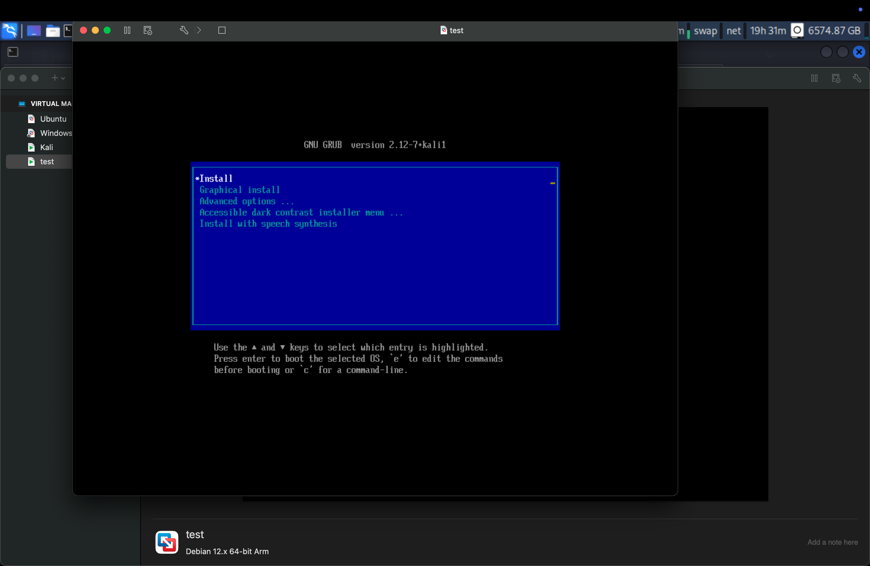Click the Add a note here field

832,542
